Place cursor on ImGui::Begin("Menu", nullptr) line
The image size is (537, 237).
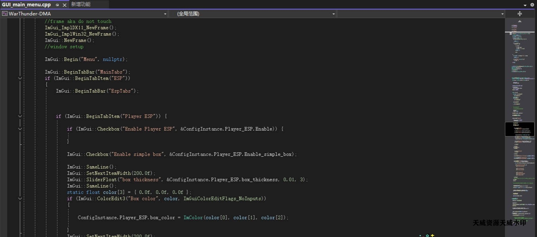(86, 59)
